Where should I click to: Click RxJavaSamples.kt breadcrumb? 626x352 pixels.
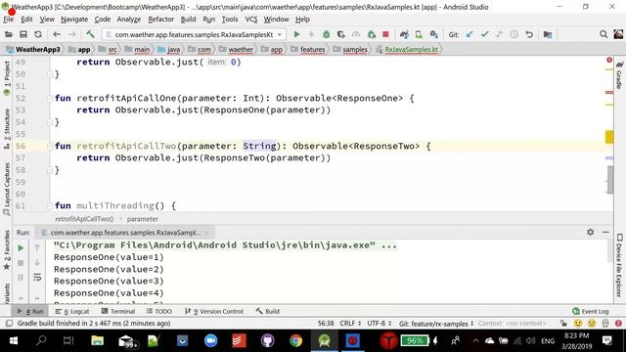tap(407, 50)
